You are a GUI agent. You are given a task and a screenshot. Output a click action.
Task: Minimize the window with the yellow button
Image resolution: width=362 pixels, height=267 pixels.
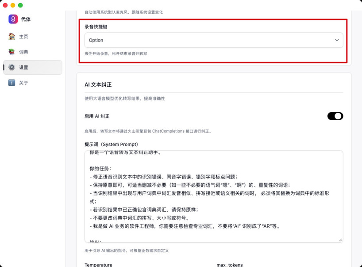pyautogui.click(x=13, y=5)
